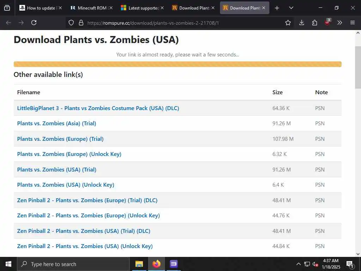Viewport: 361px width, 271px height.
Task: Click the muted volume tray icon
Action: pos(315,264)
